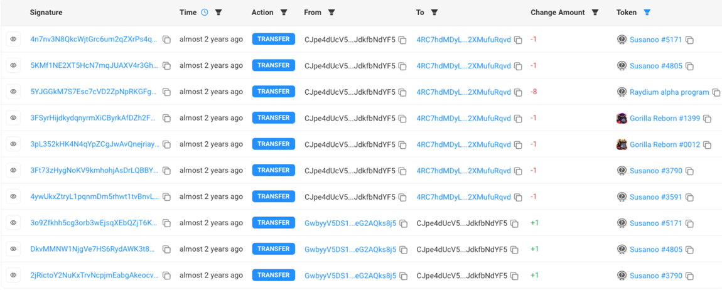Copy token Susanoo #3790 in 2jRictoY2 row
722x290 pixels.
[689, 276]
